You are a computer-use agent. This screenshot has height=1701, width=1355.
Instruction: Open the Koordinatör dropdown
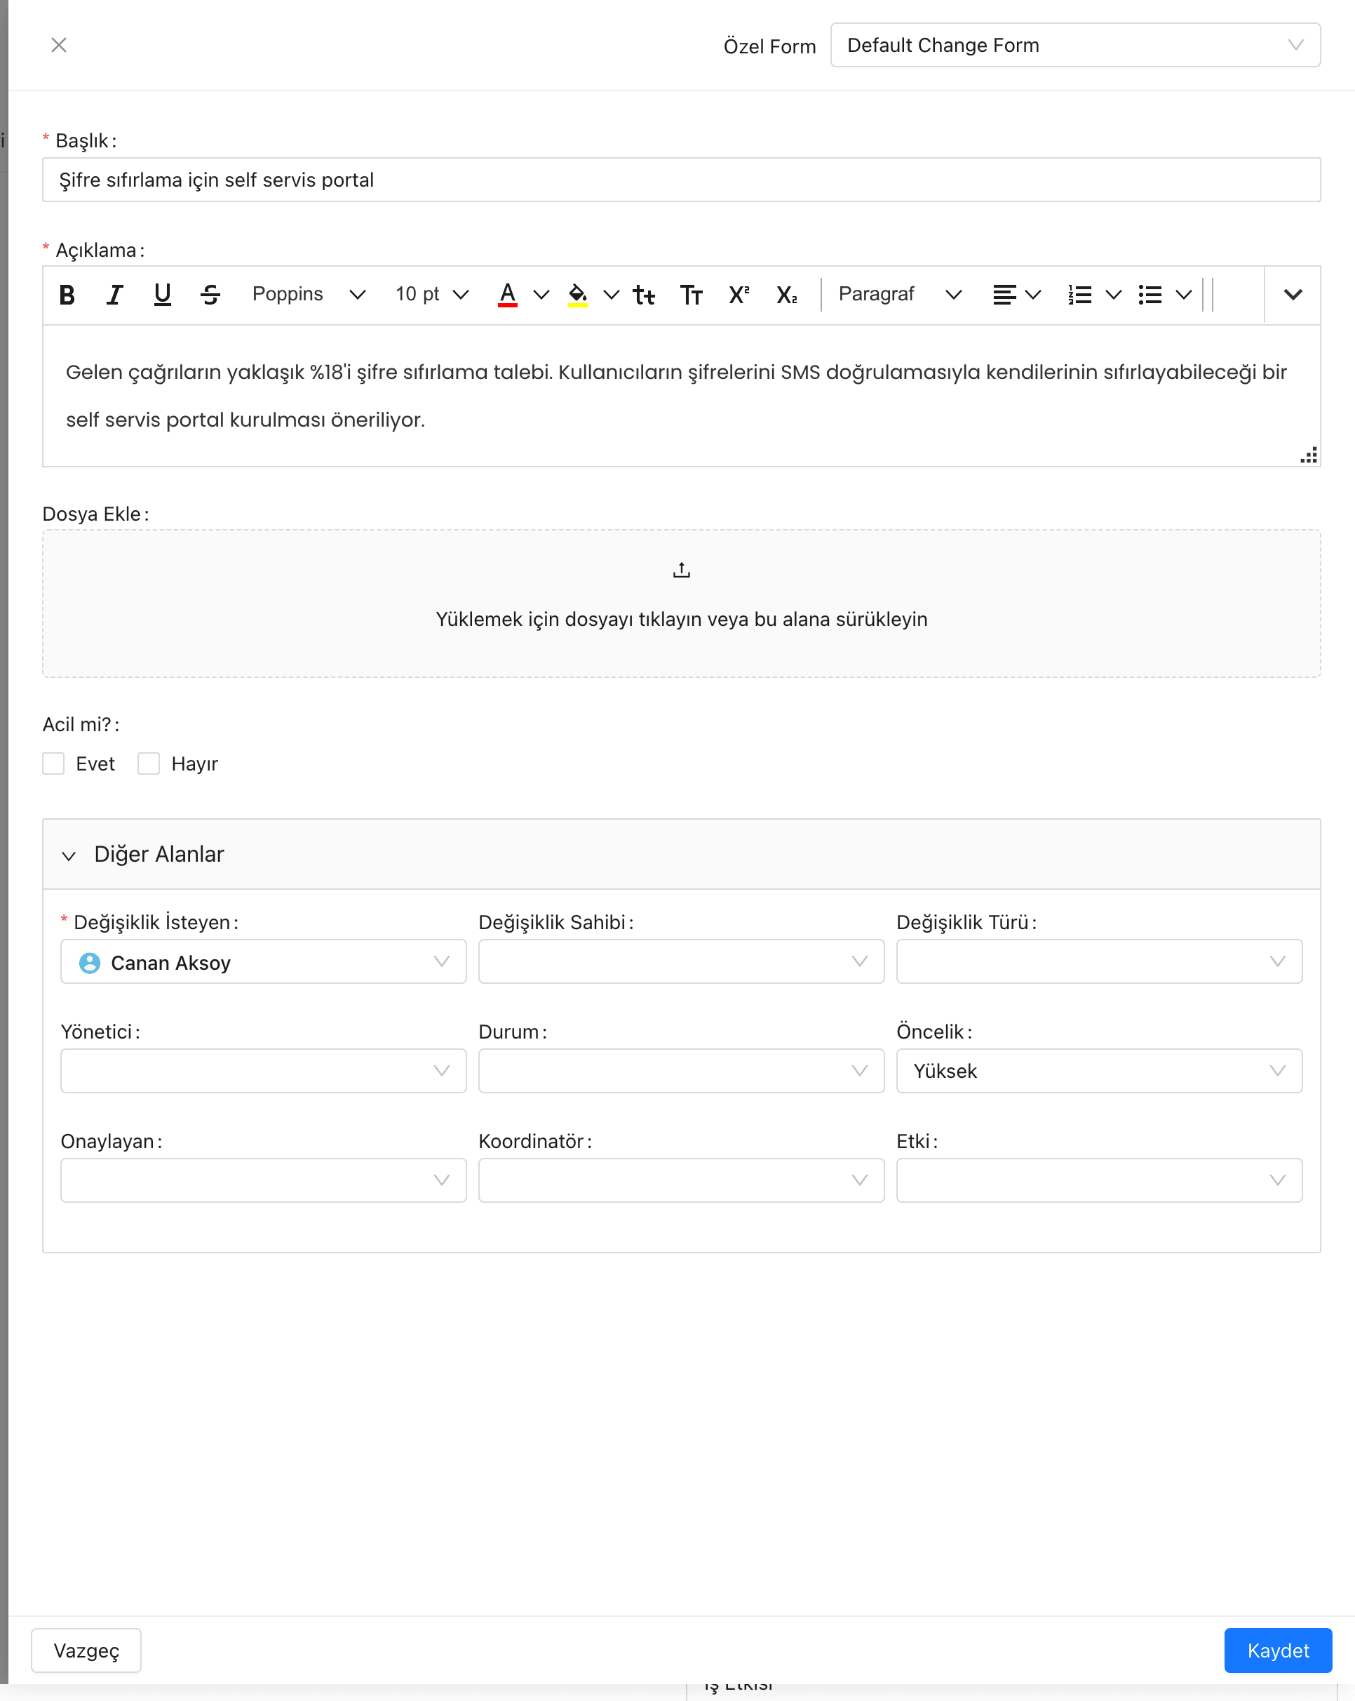682,1181
